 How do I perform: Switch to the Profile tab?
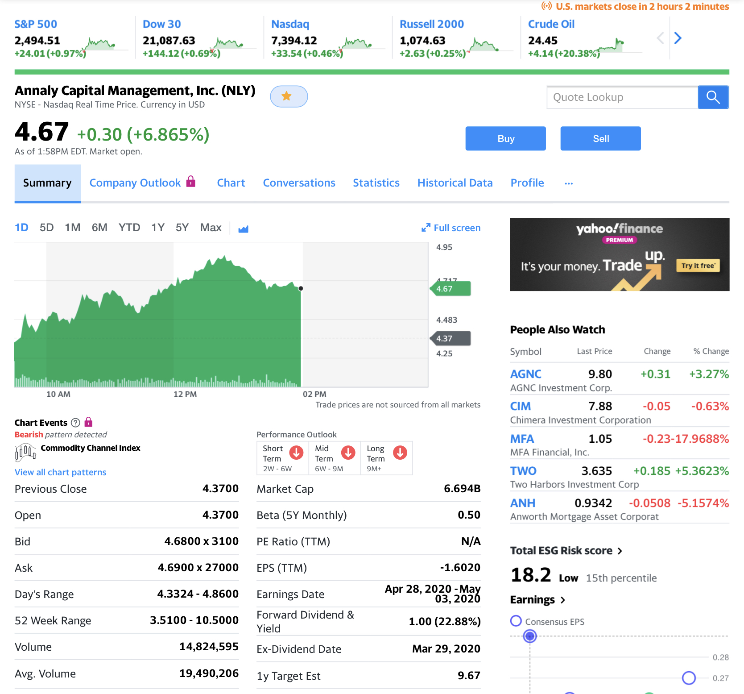[x=527, y=183]
